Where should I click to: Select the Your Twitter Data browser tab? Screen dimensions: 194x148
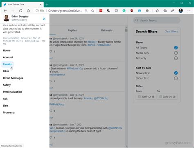[x=23, y=5]
